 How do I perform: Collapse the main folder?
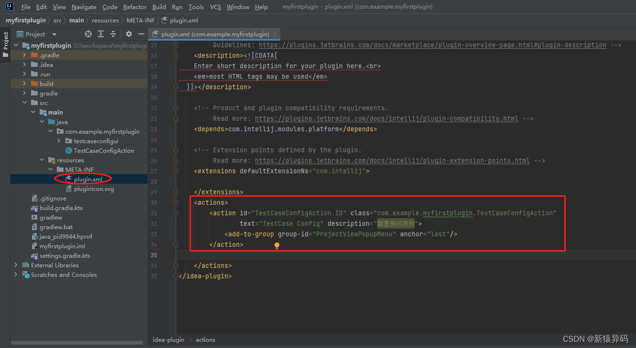33,112
